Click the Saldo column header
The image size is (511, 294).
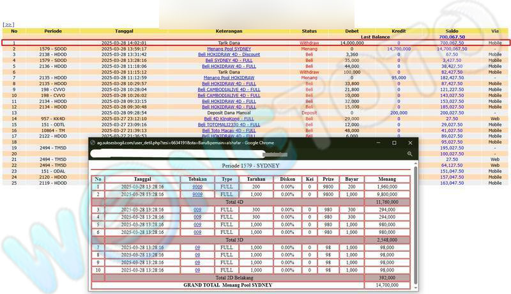tap(452, 31)
